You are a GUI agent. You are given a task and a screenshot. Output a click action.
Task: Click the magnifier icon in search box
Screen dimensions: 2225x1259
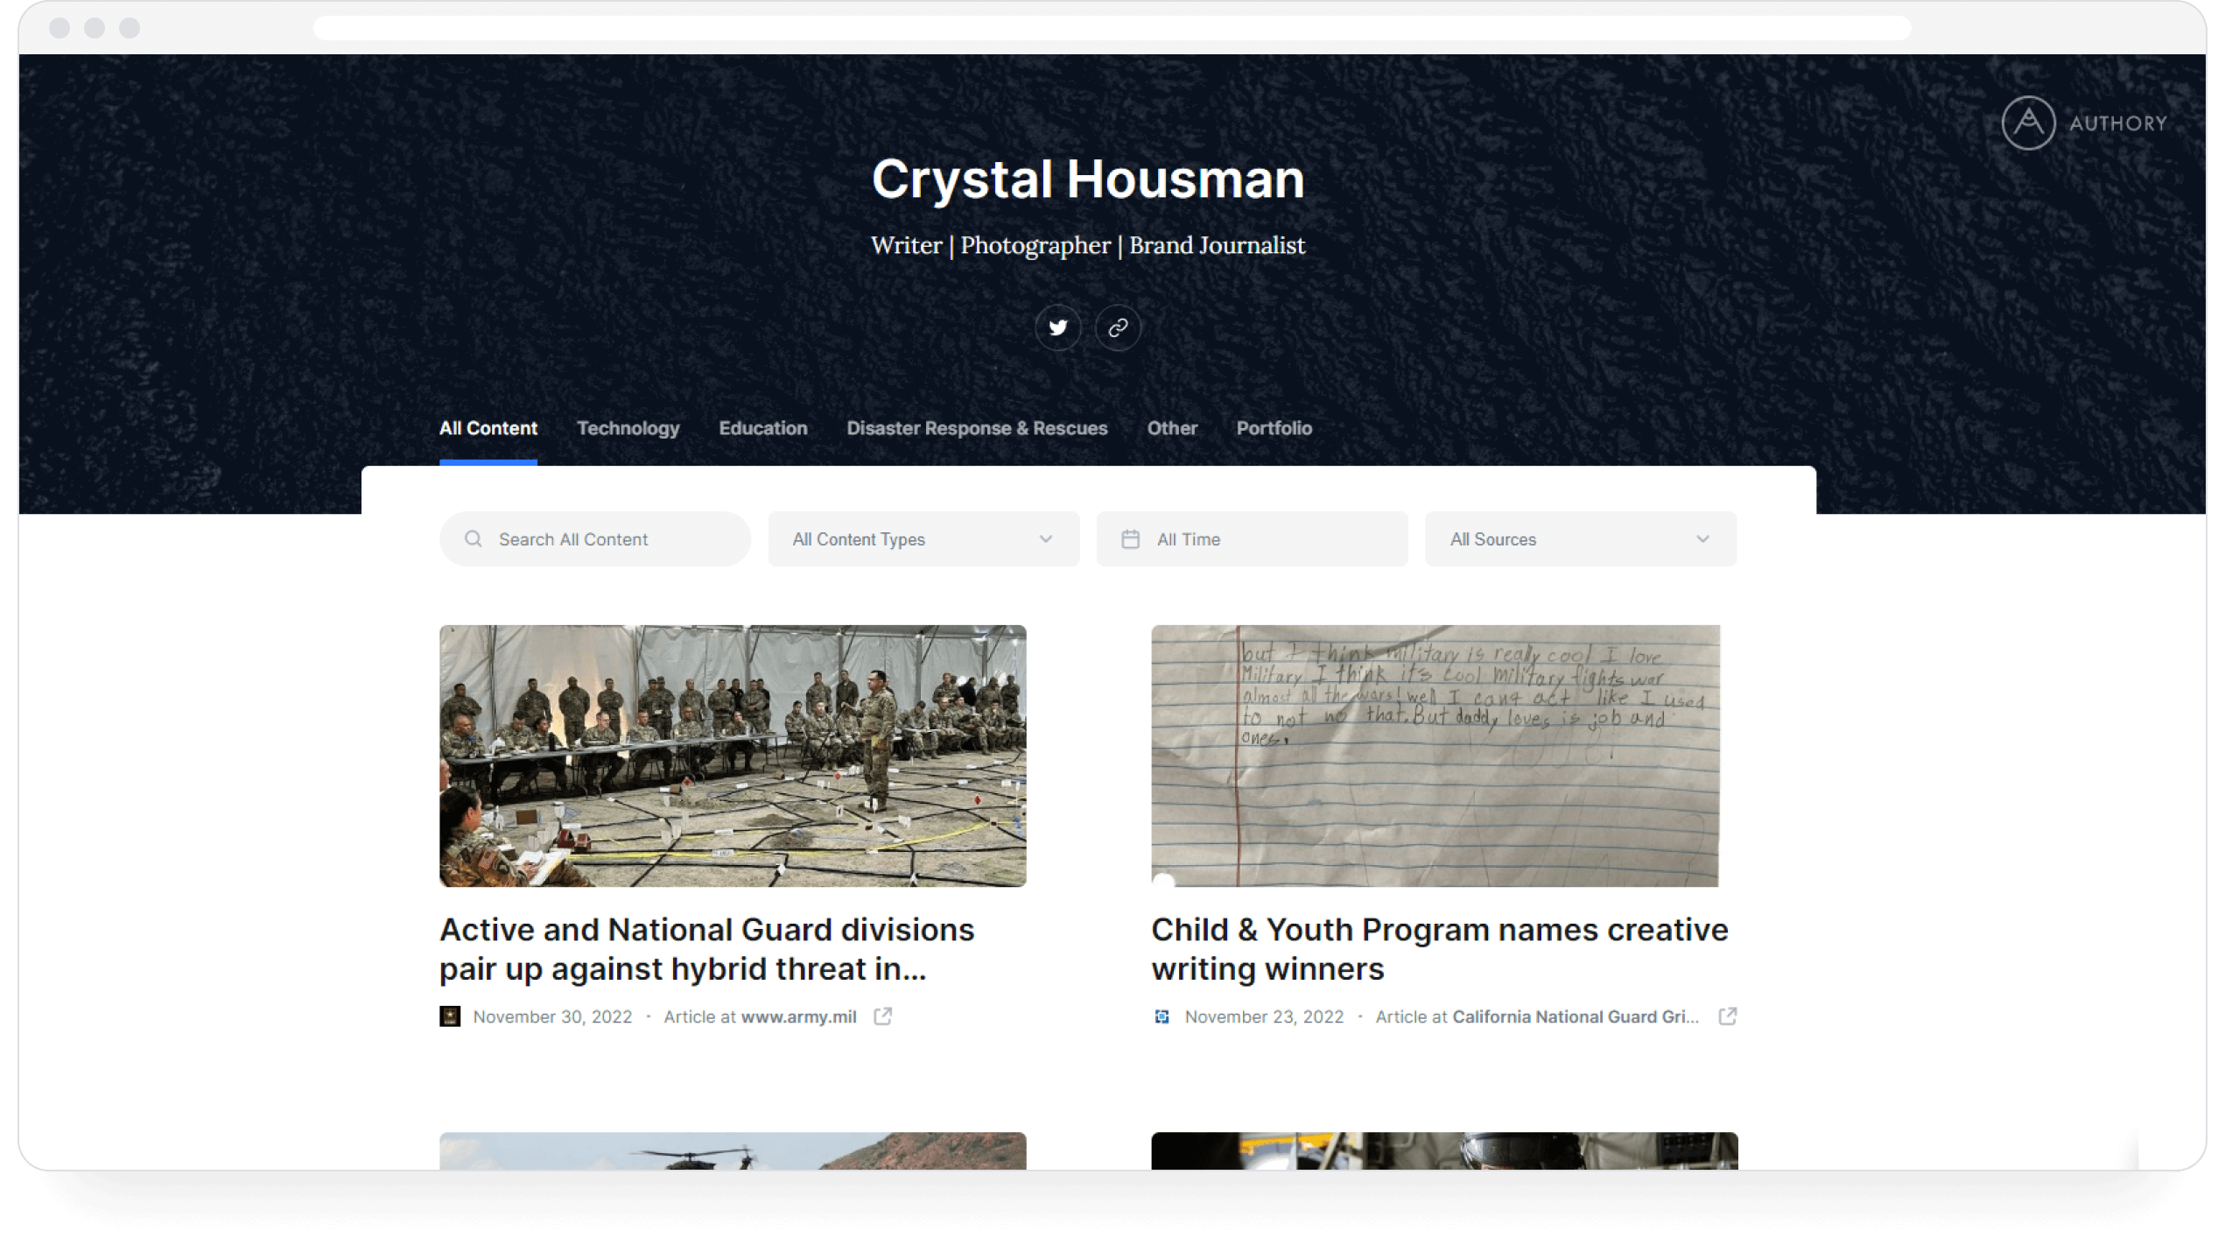point(474,539)
